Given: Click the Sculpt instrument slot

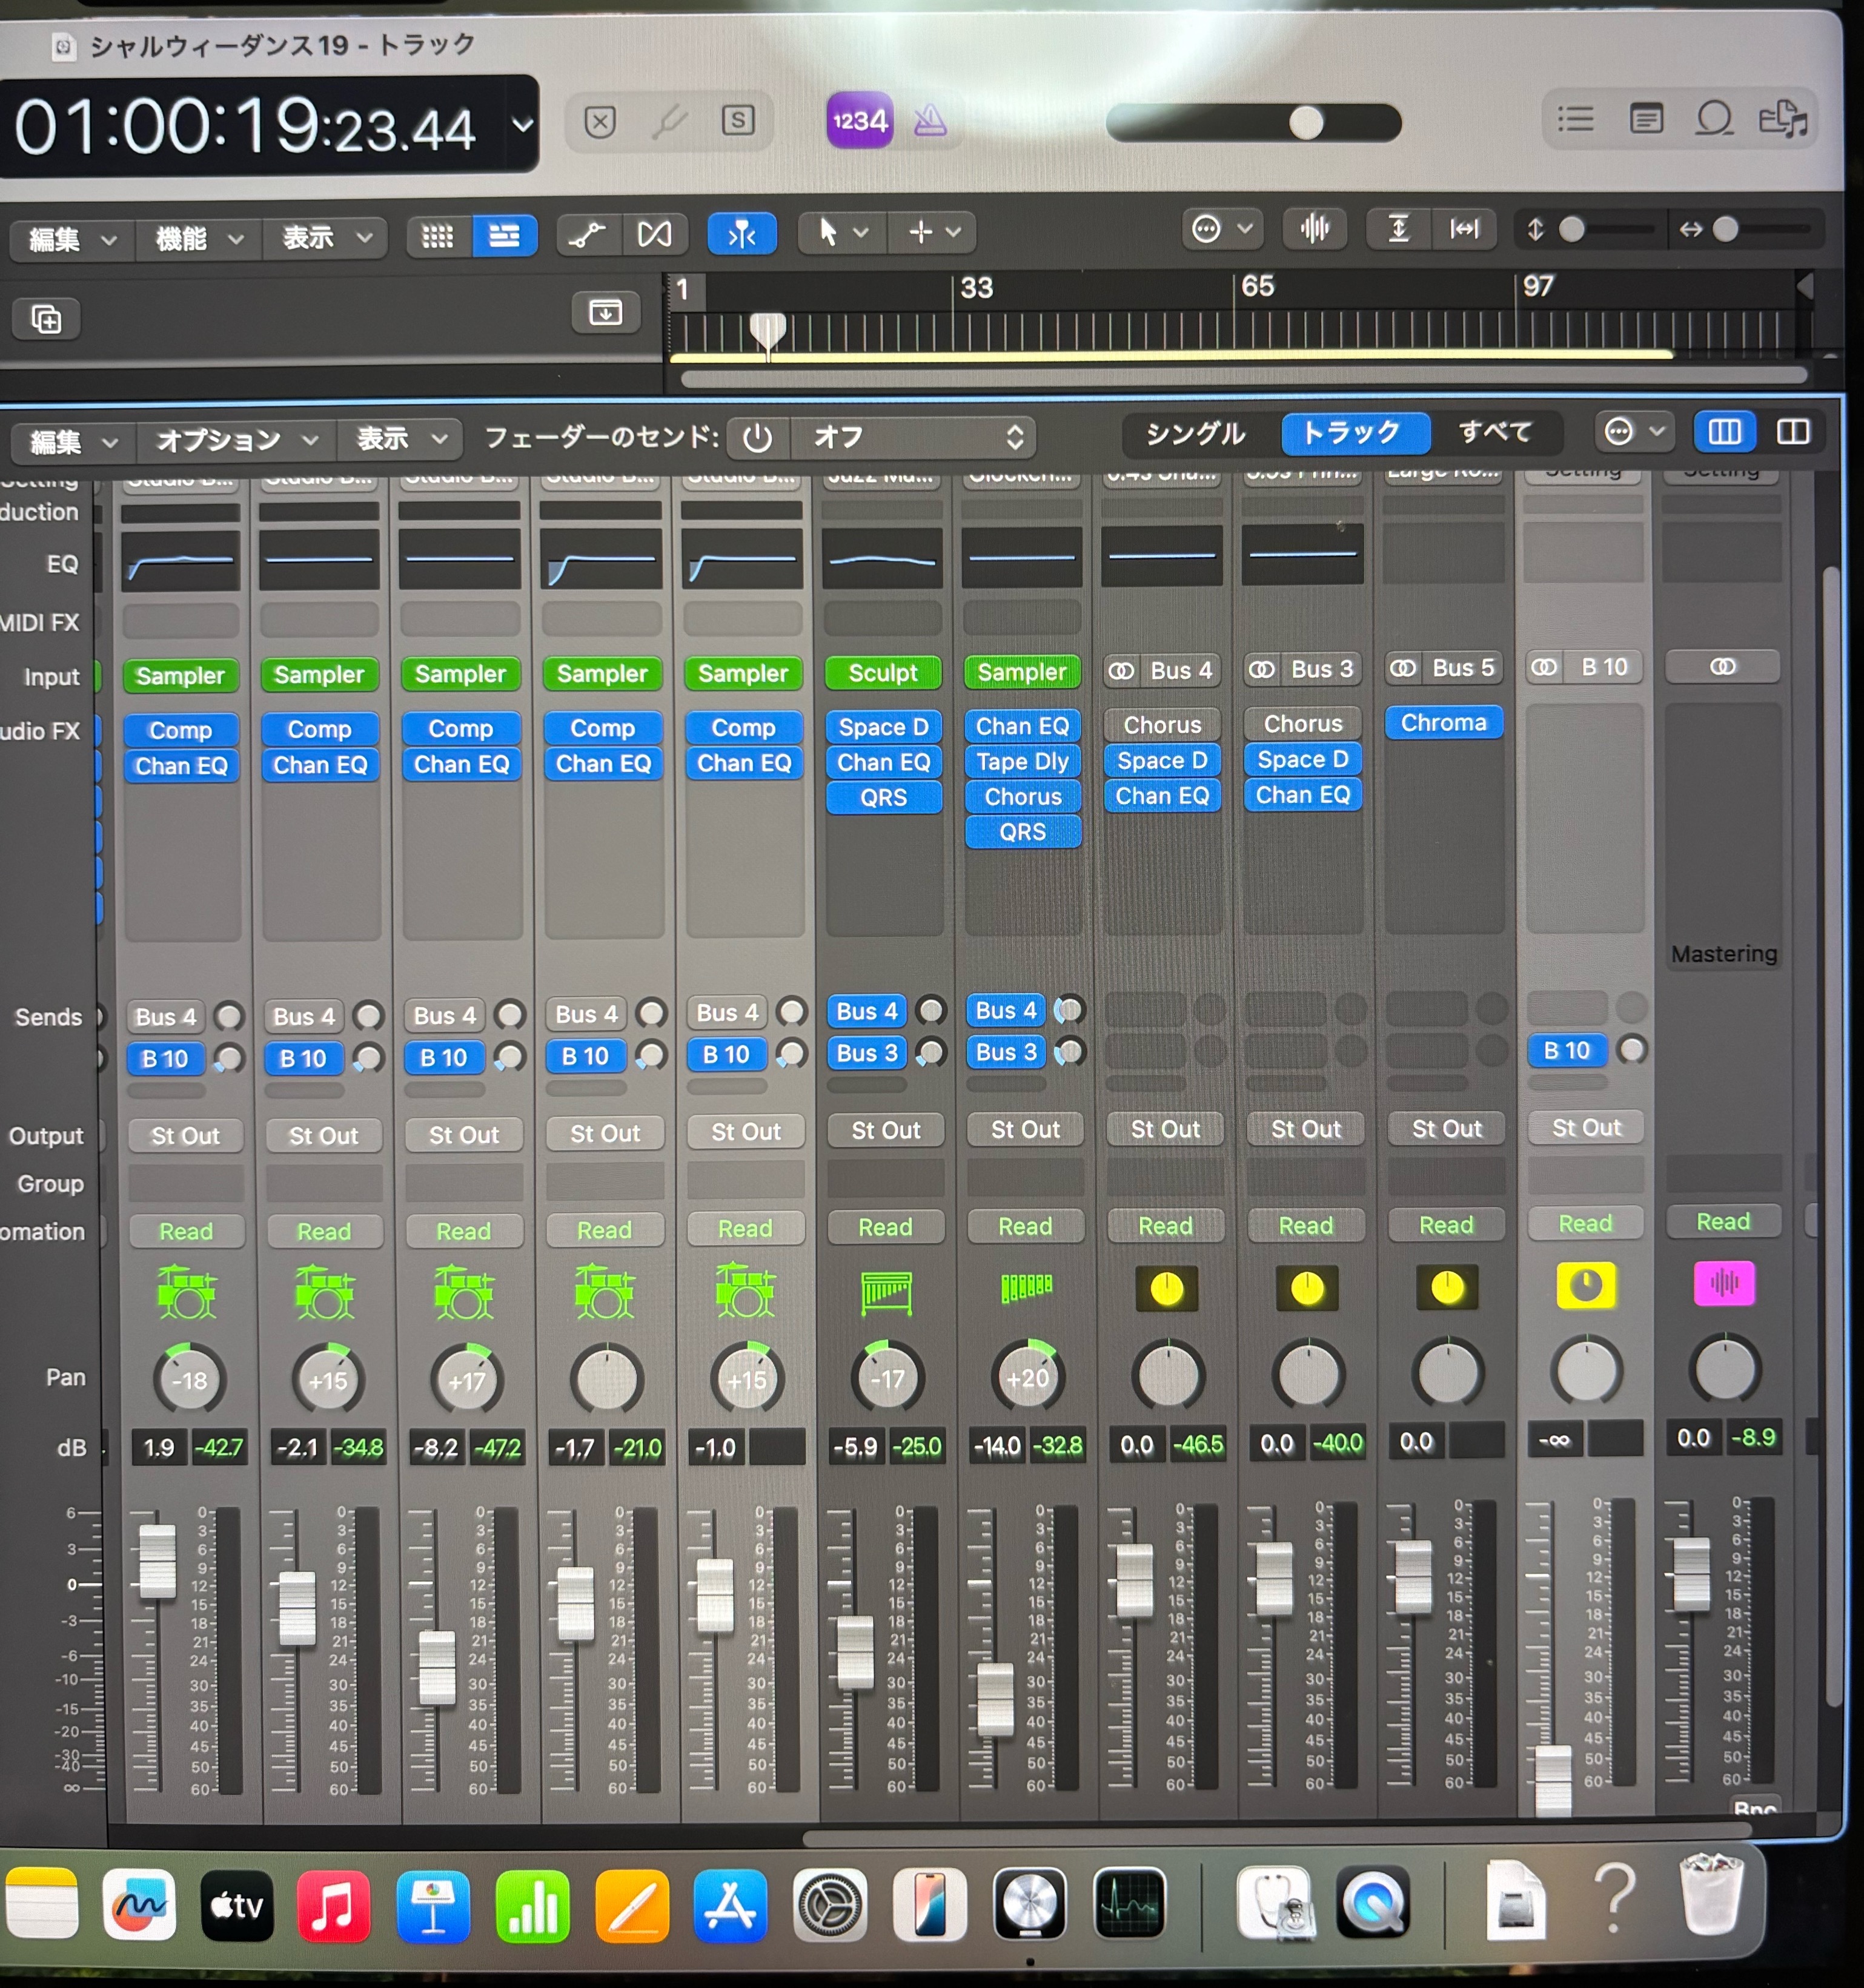Looking at the screenshot, I should (883, 673).
